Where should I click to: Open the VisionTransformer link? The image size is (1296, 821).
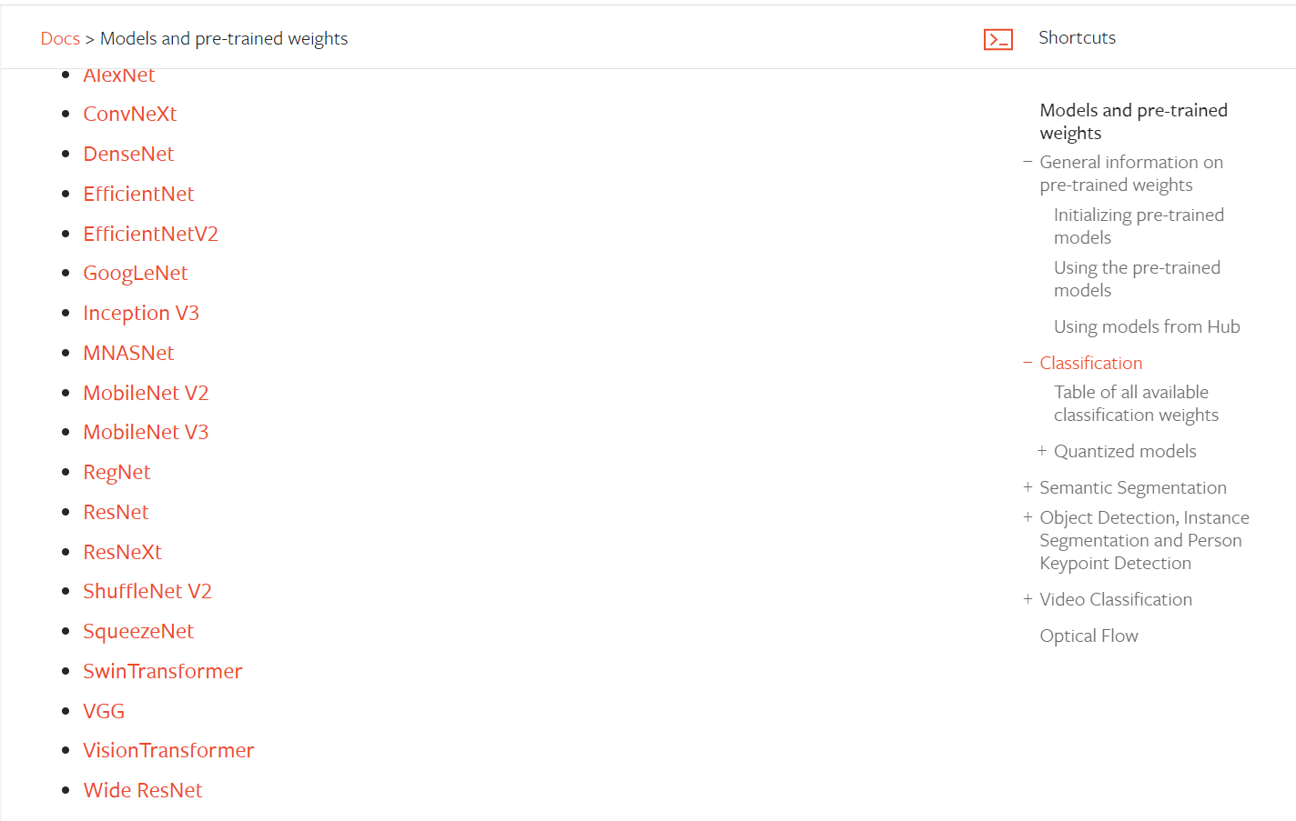168,750
